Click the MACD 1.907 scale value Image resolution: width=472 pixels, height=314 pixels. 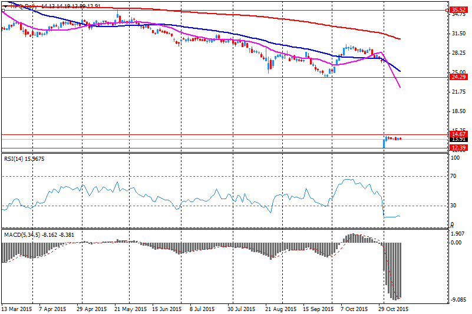[458, 234]
